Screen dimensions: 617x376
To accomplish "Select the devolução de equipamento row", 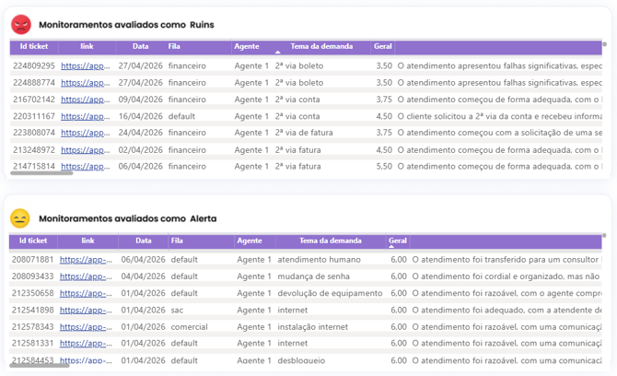I will coord(306,293).
